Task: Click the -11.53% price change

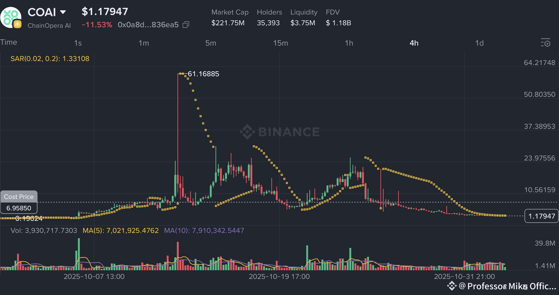Action: click(97, 25)
